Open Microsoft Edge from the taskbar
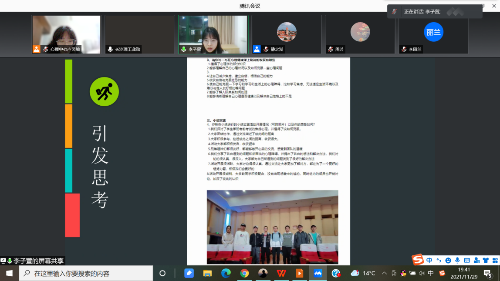Screen dimensions: 500x281 coord(226,273)
